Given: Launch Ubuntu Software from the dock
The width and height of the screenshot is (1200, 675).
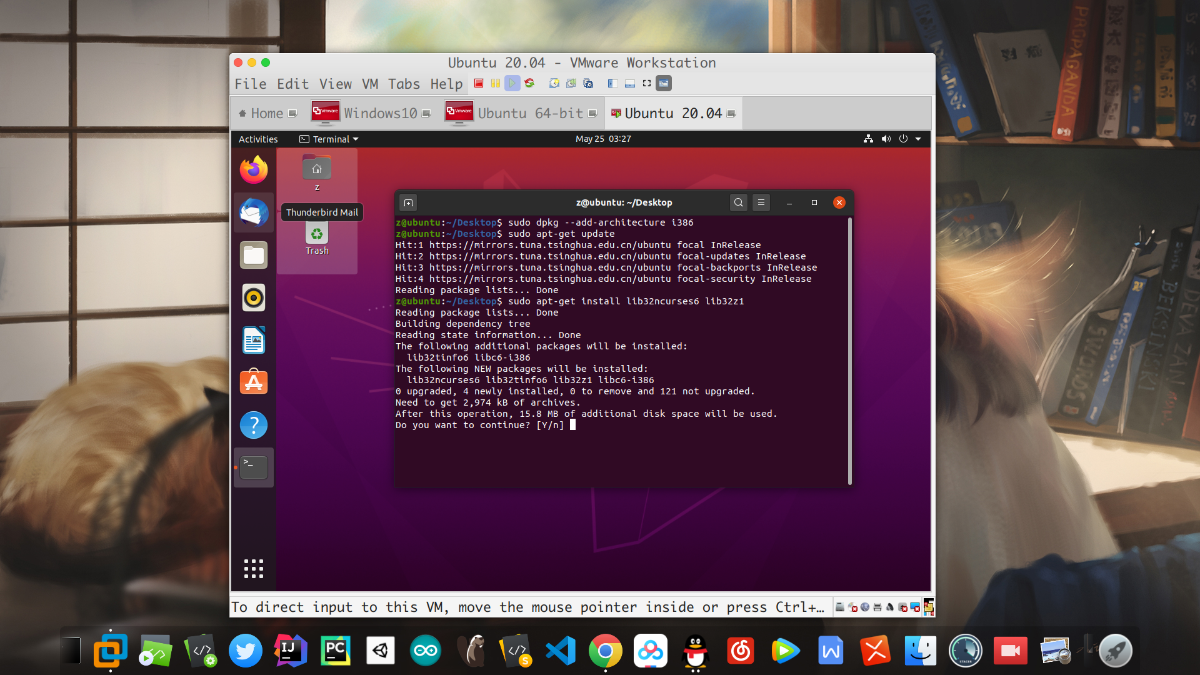Looking at the screenshot, I should pos(253,382).
